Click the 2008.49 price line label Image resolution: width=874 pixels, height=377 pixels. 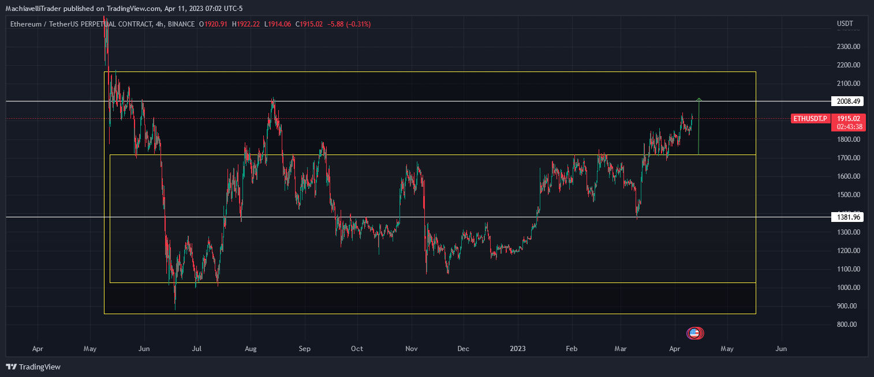(847, 101)
